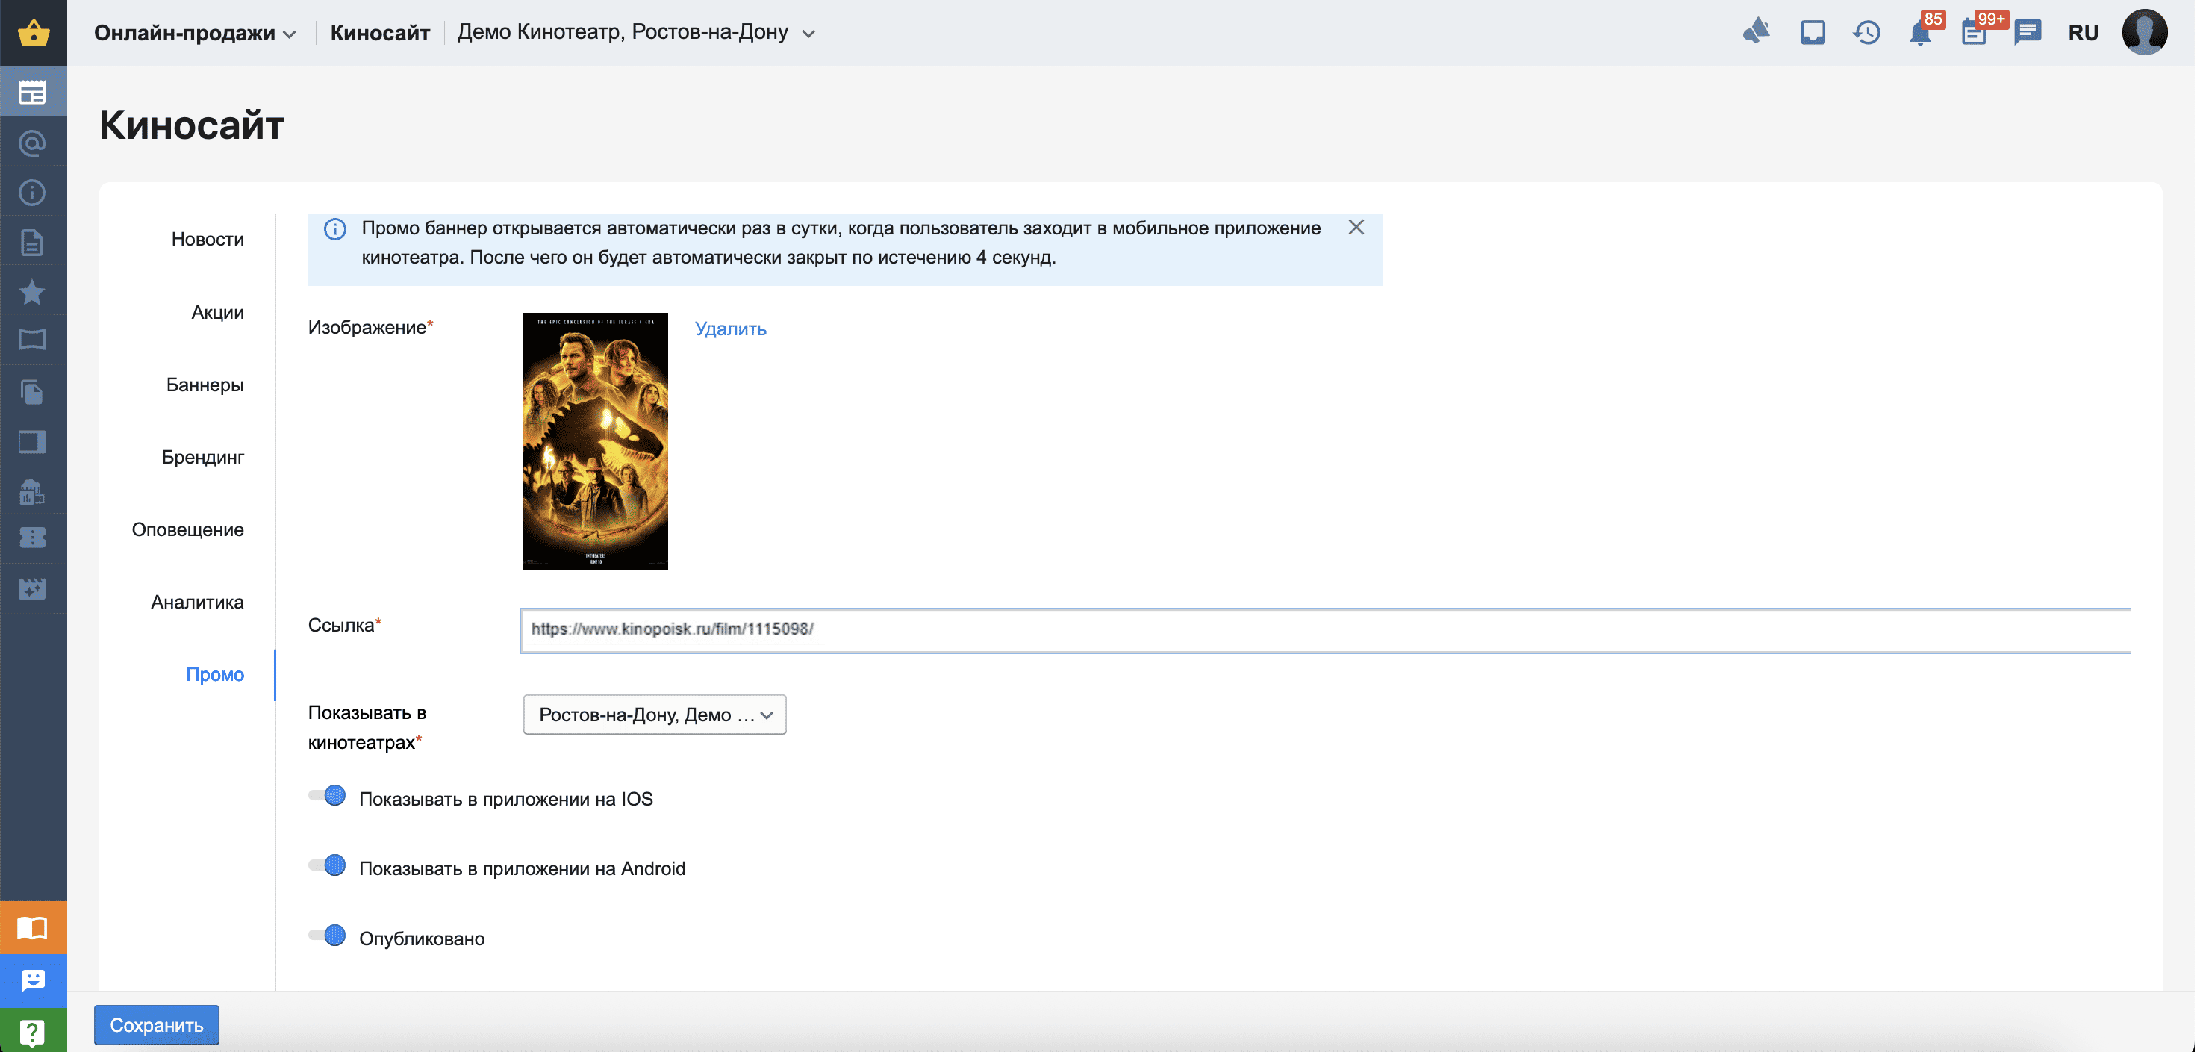2197x1052 pixels.
Task: Open the curved screen banner sidebar icon
Action: point(32,340)
